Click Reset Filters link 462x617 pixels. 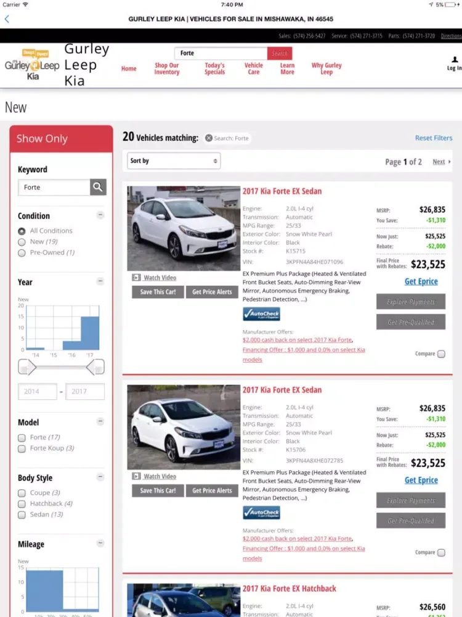pyautogui.click(x=434, y=138)
